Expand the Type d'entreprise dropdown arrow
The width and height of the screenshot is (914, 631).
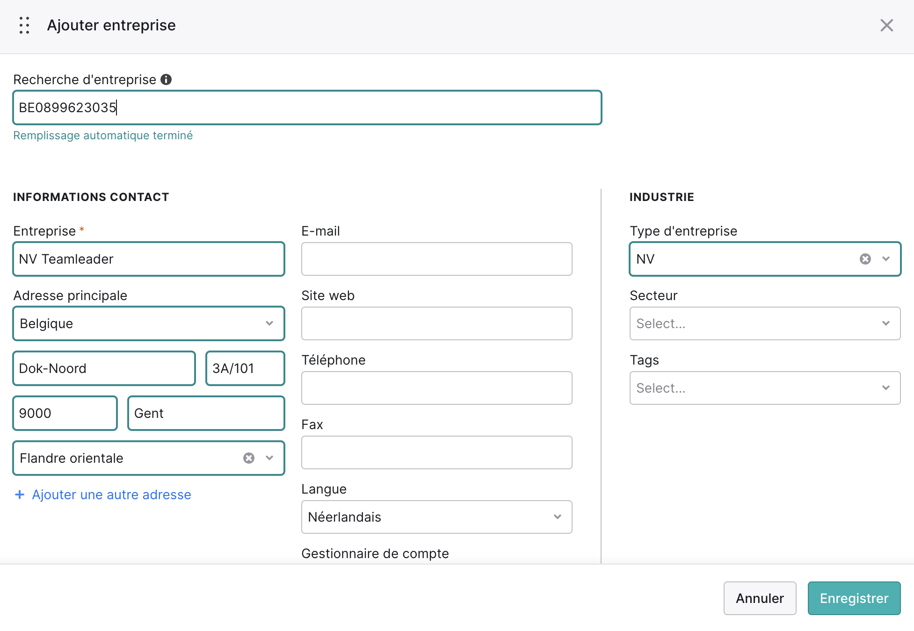click(886, 259)
